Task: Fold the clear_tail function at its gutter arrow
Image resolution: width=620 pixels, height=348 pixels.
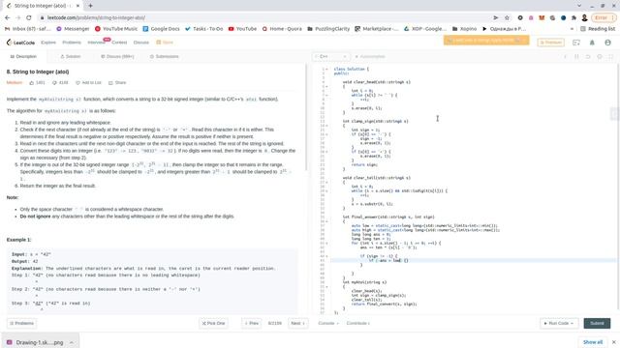Action: point(326,183)
